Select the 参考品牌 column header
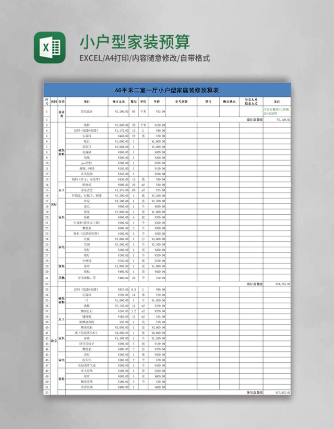 pos(181,102)
